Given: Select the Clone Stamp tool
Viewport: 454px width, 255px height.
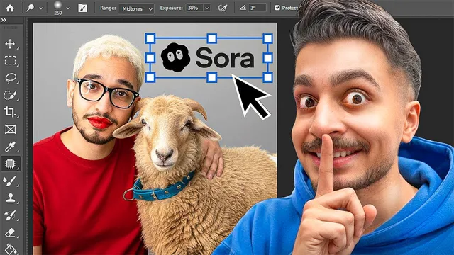Looking at the screenshot, I should 11,198.
